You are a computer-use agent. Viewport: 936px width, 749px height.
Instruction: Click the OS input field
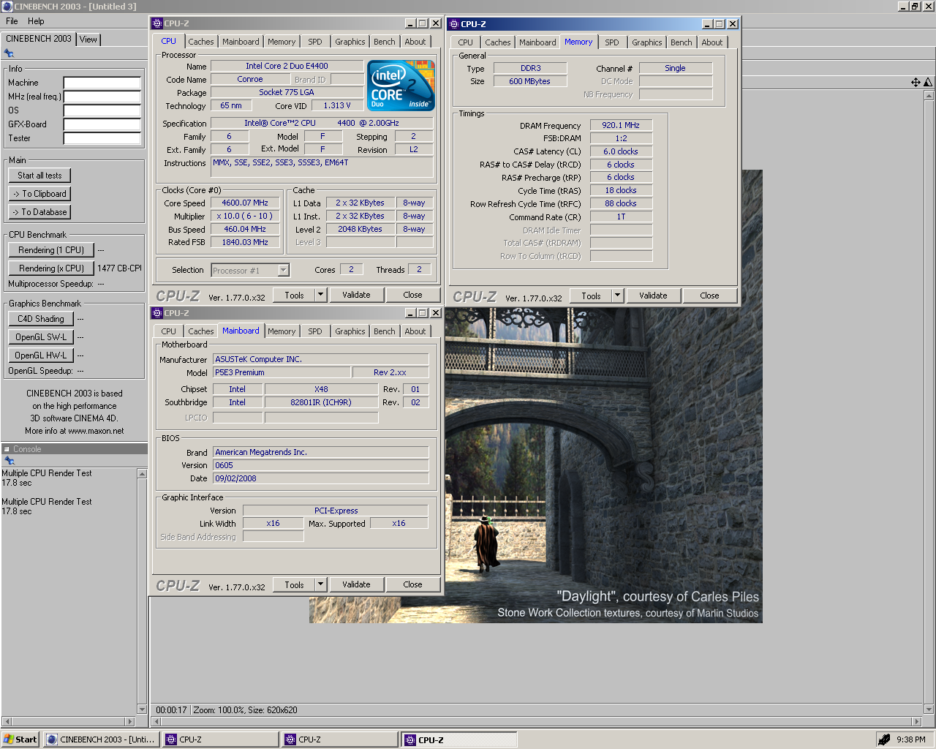pos(102,110)
